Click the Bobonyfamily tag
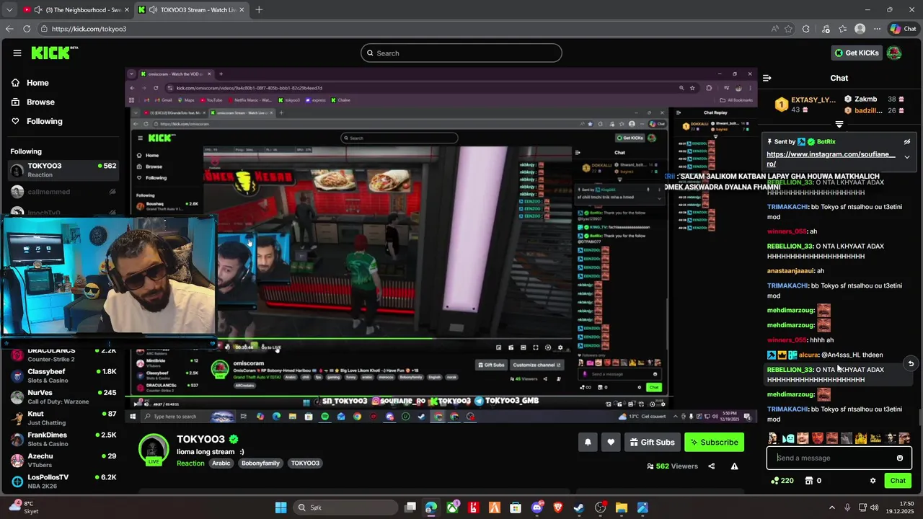Viewport: 923px width, 519px height. pyautogui.click(x=260, y=463)
